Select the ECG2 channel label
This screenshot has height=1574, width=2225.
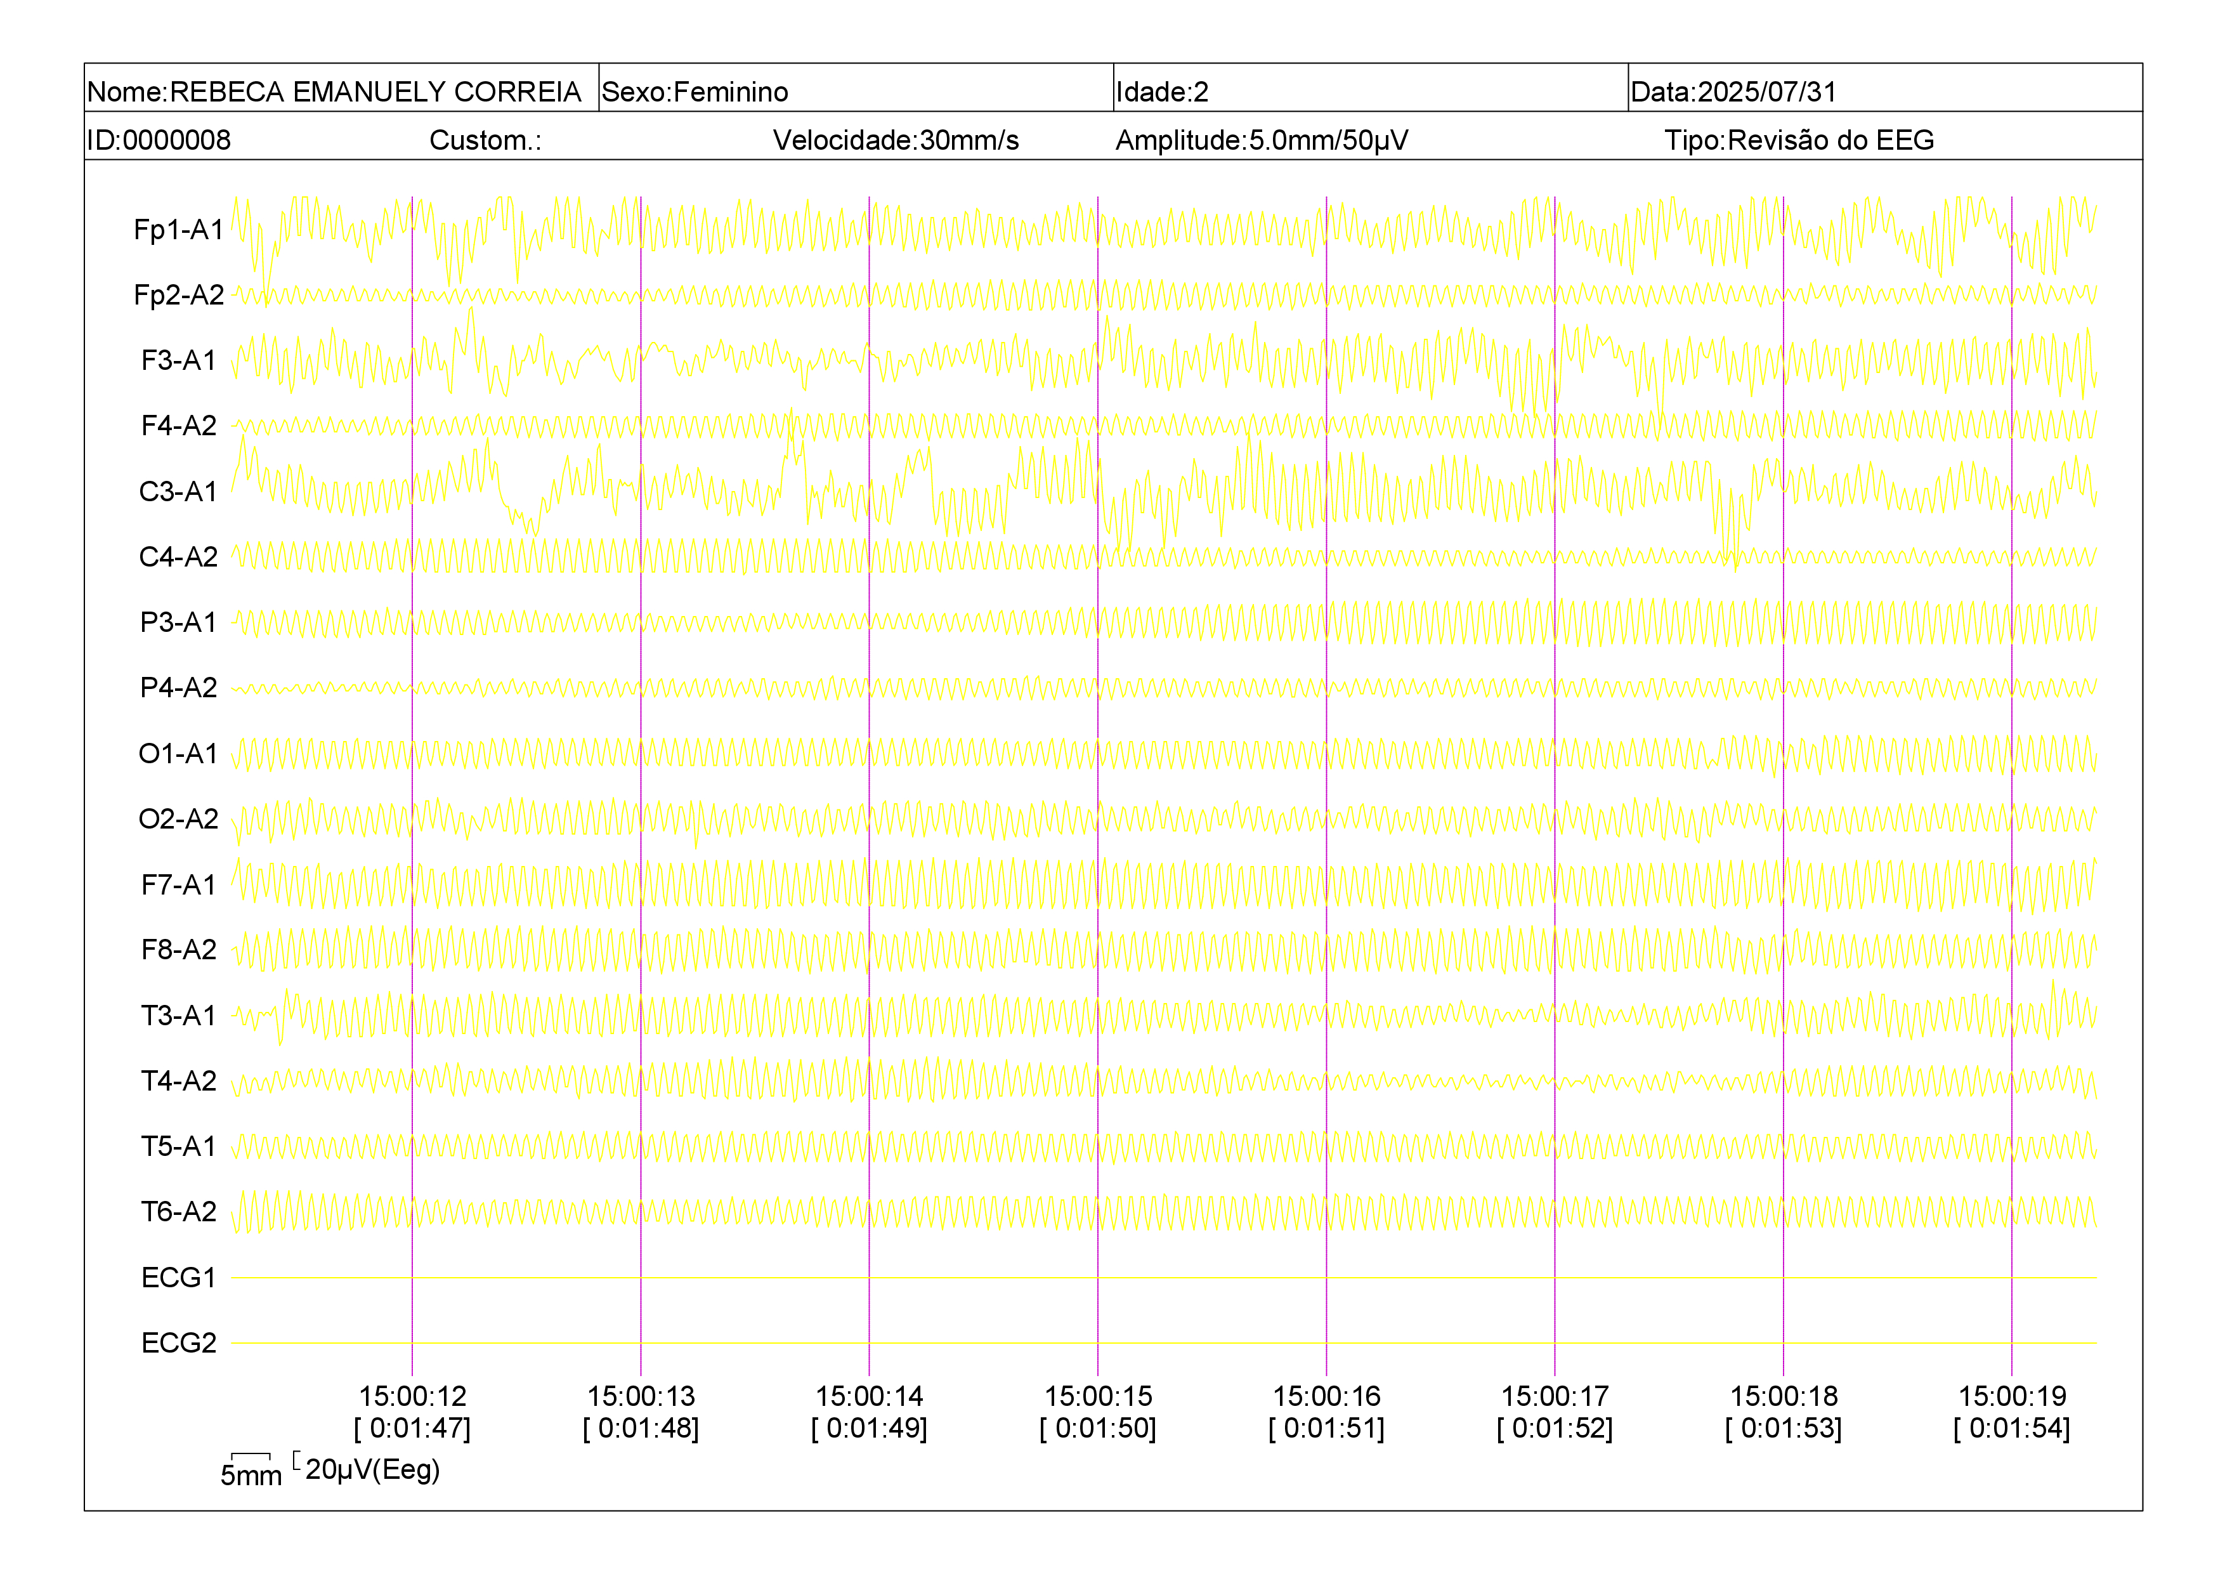pos(179,1342)
